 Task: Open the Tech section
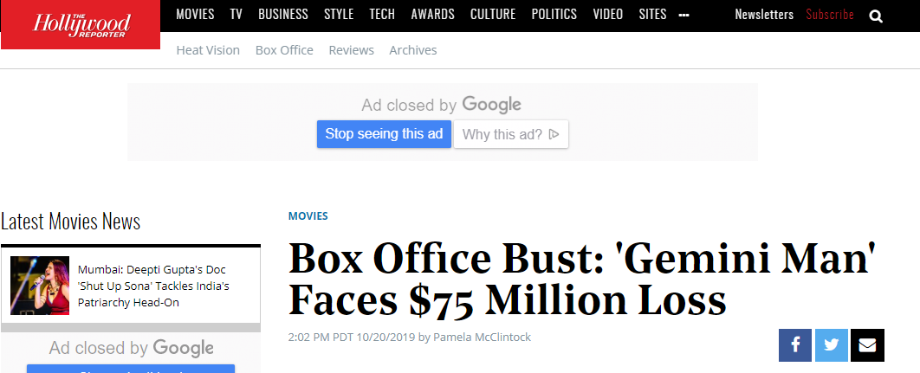pos(382,14)
